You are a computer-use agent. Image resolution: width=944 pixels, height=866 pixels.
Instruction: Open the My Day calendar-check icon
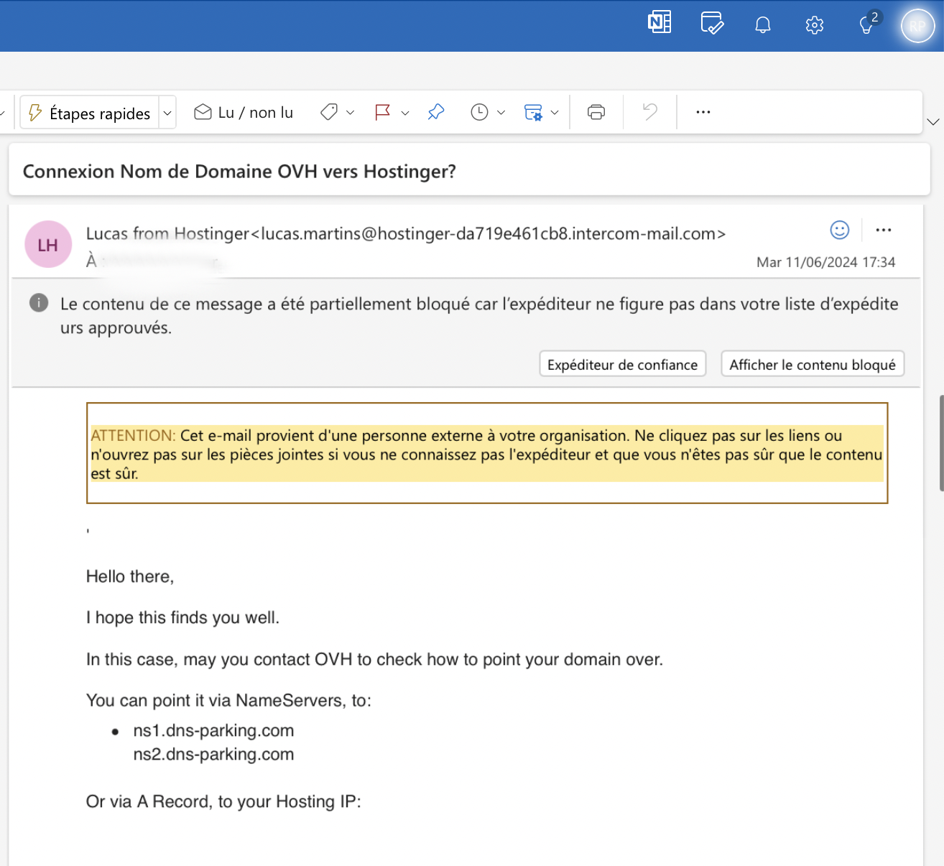point(711,24)
